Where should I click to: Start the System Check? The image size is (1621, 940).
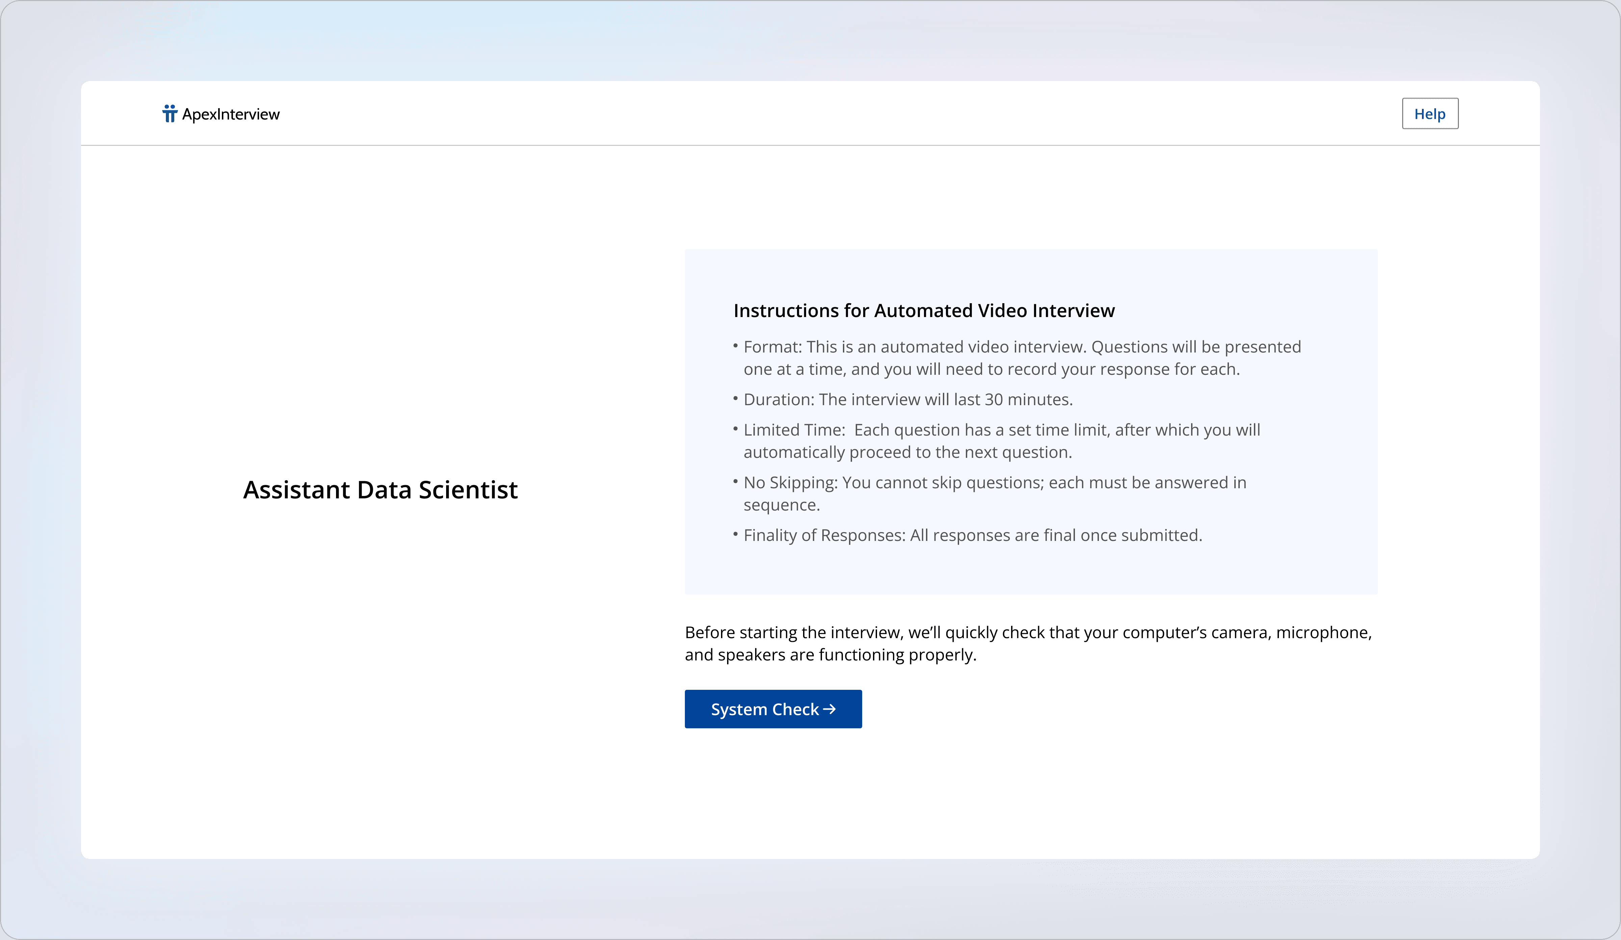[x=773, y=709]
